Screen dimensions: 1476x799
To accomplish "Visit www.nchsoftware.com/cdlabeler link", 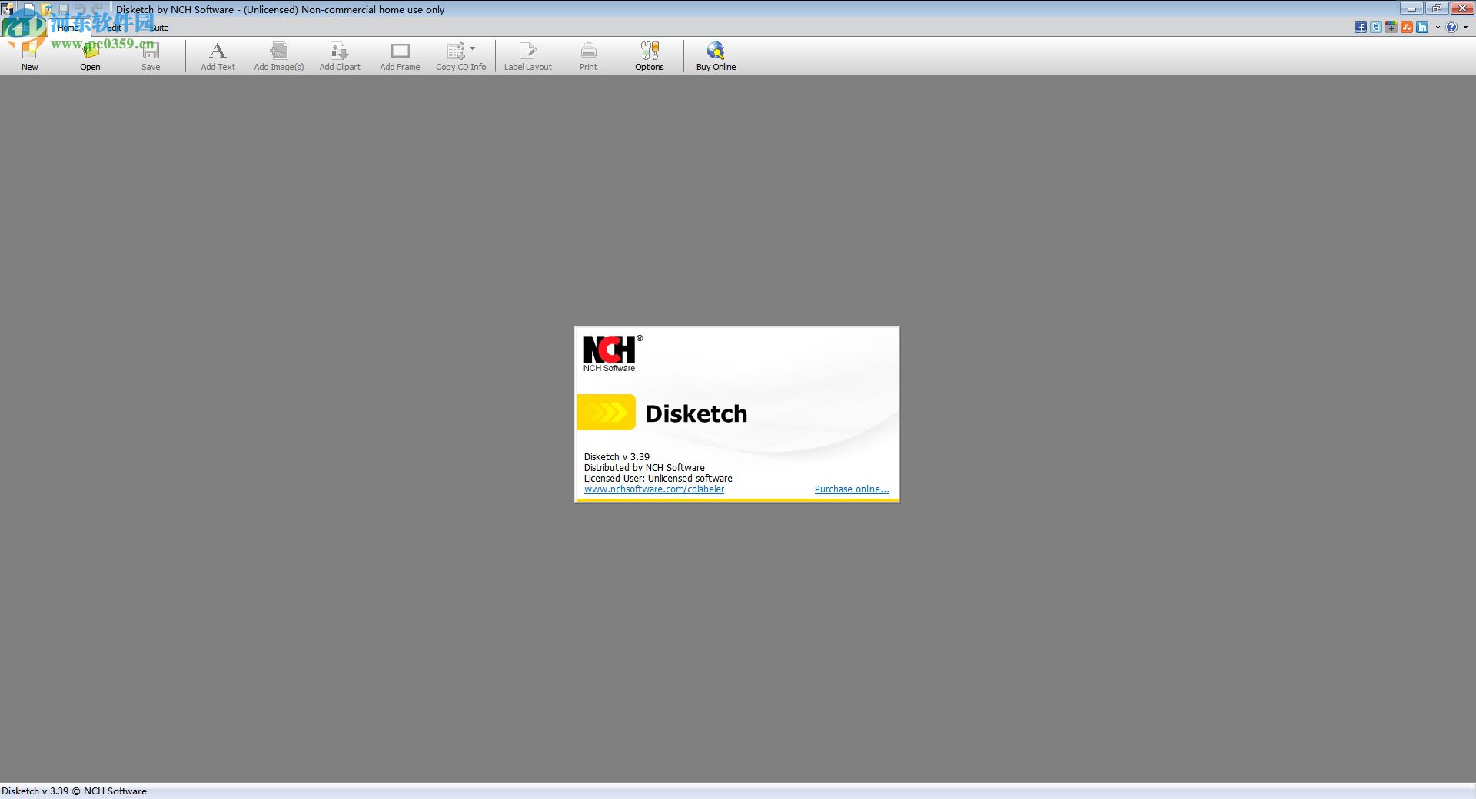I will click(x=654, y=489).
